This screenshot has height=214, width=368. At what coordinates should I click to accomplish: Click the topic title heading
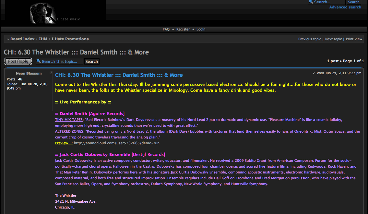click(x=76, y=52)
